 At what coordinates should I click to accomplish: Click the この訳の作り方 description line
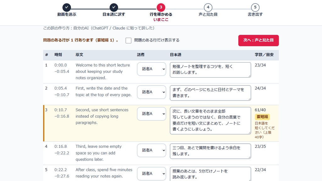pyautogui.click(x=99, y=28)
